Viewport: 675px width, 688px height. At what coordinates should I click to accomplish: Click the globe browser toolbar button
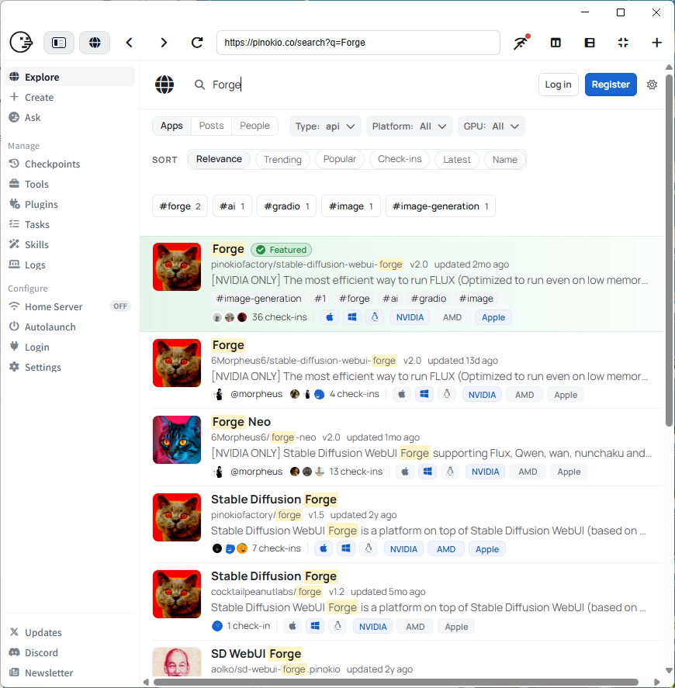pyautogui.click(x=95, y=43)
